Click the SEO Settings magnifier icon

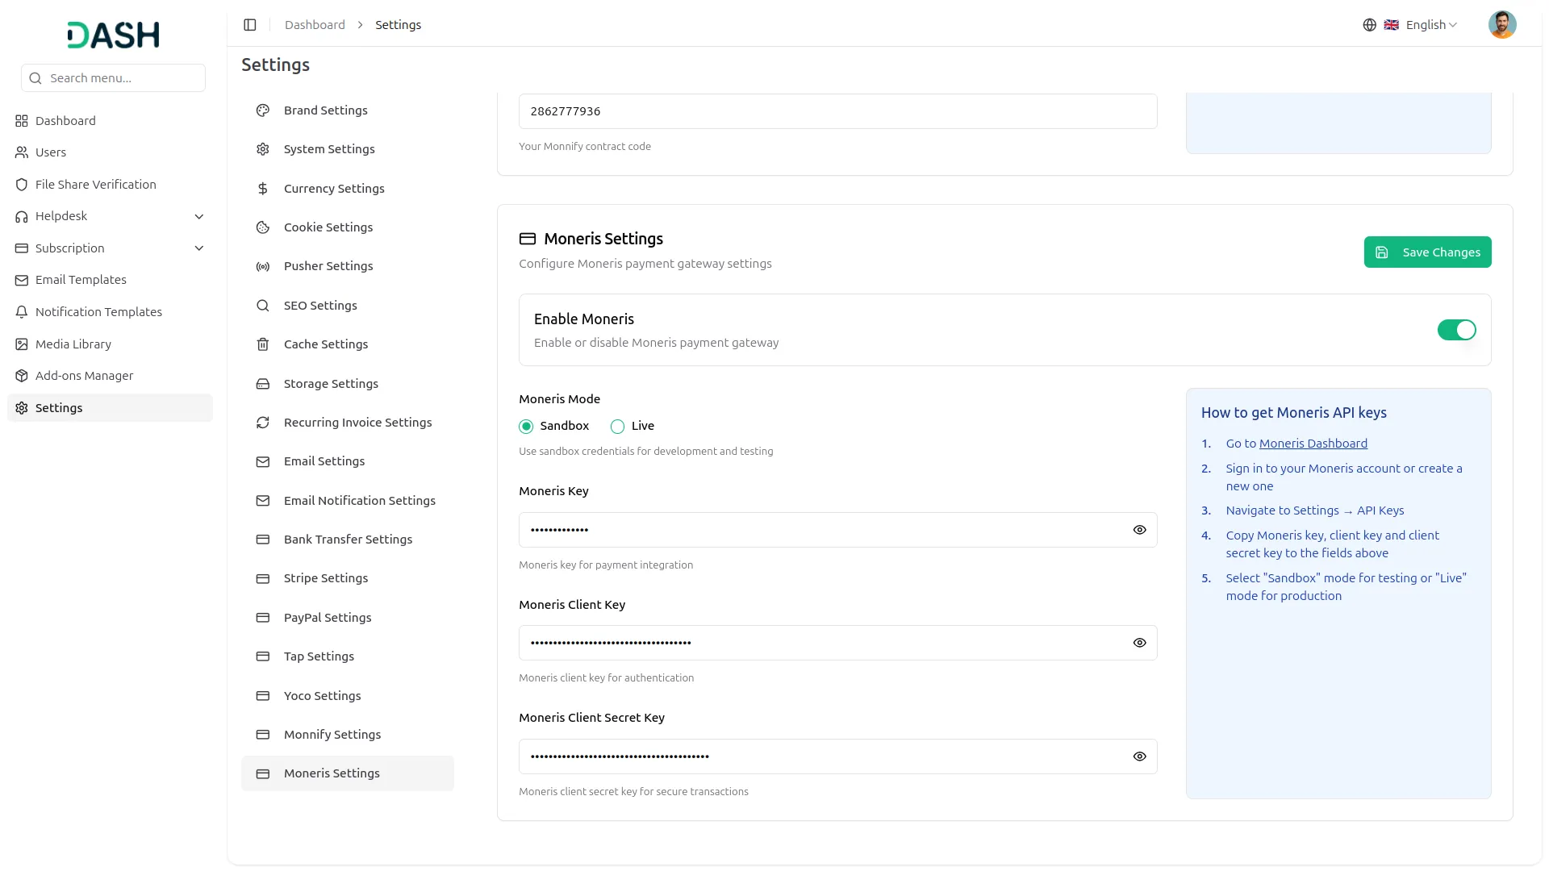(263, 306)
